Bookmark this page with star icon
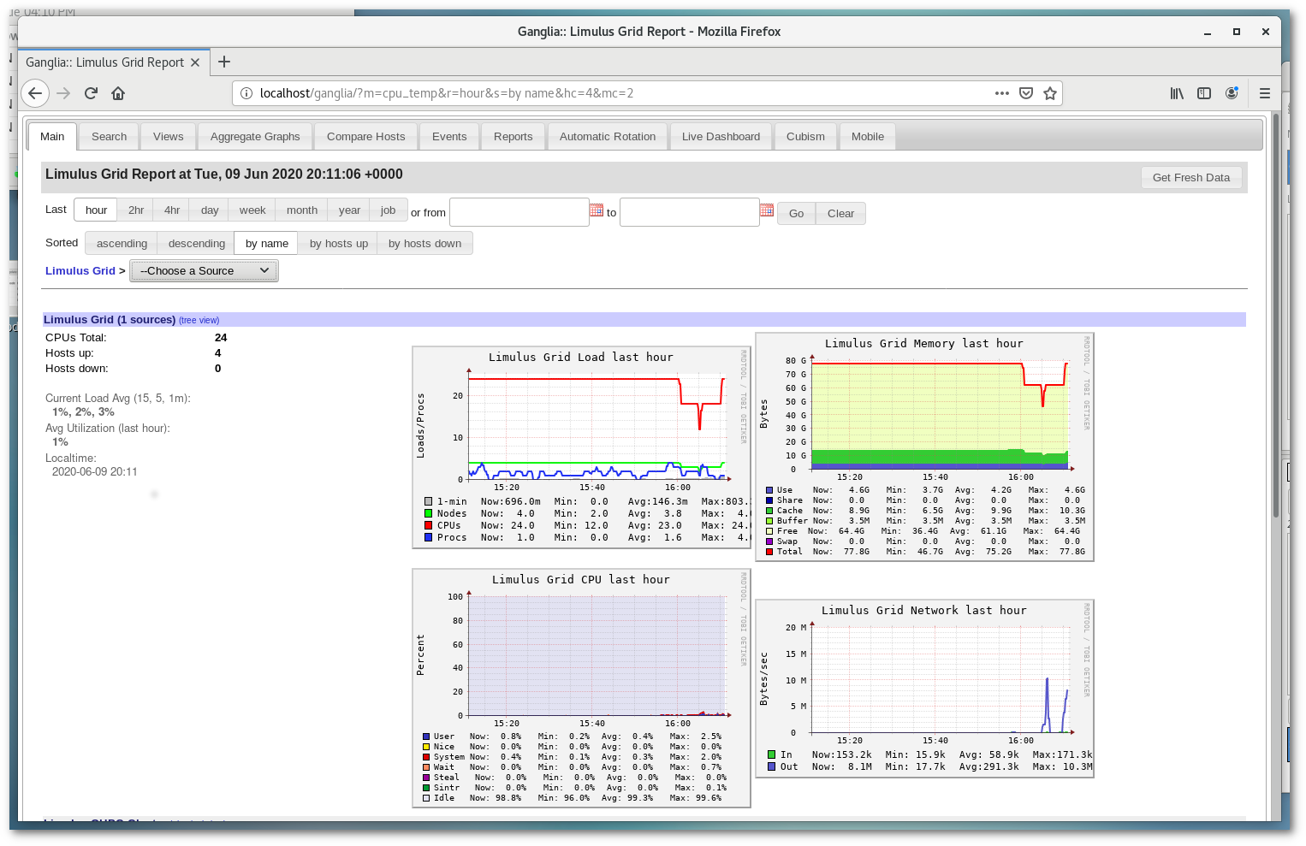 pyautogui.click(x=1050, y=93)
